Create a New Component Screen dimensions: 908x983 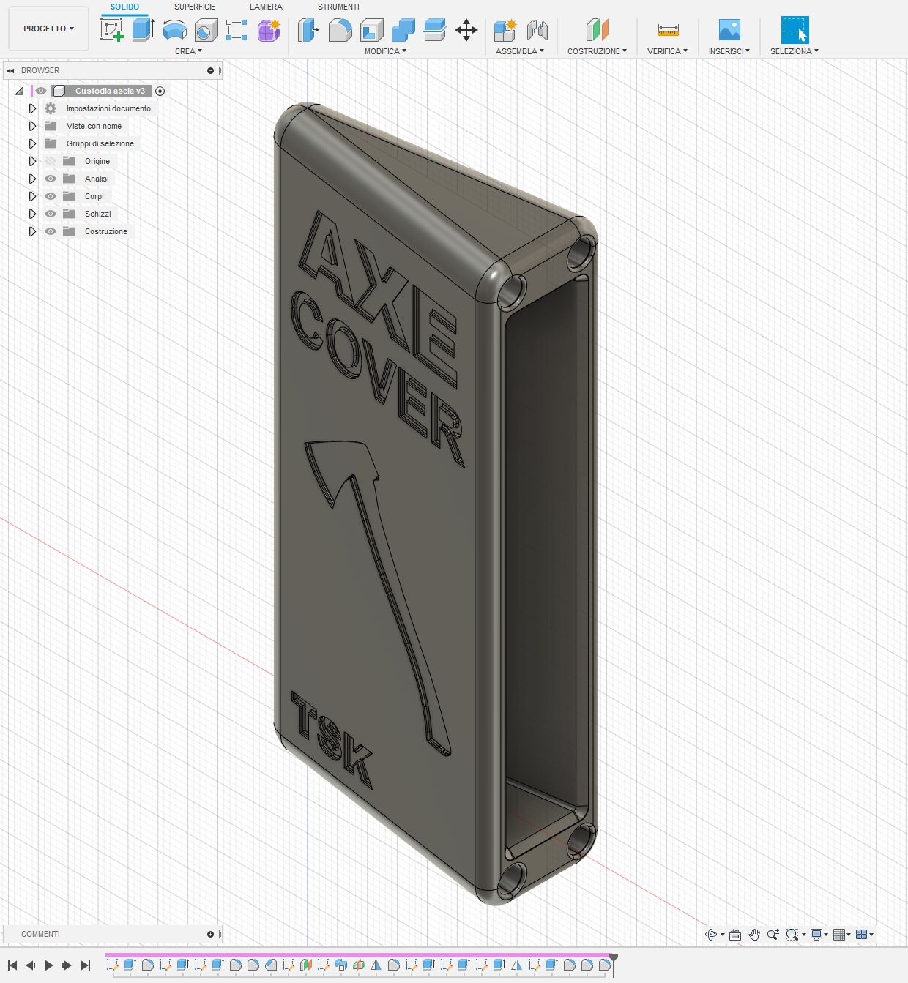pos(505,30)
